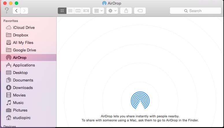Image resolution: width=224 pixels, height=128 pixels.
Task: Click the Movies filmstrip icon
Action: [x=9, y=95]
